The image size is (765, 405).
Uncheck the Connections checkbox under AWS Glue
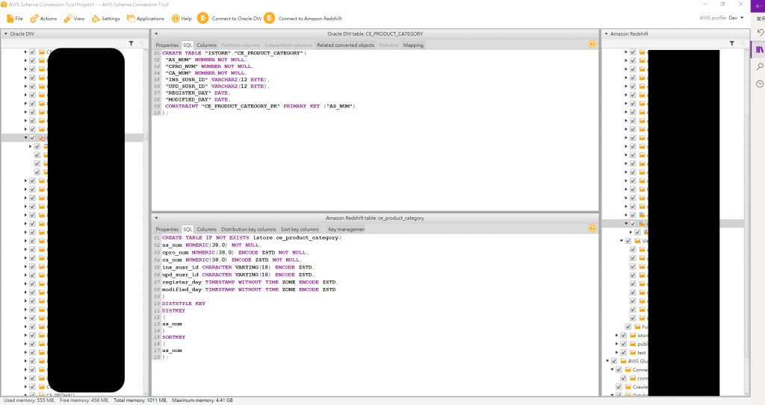[619, 370]
